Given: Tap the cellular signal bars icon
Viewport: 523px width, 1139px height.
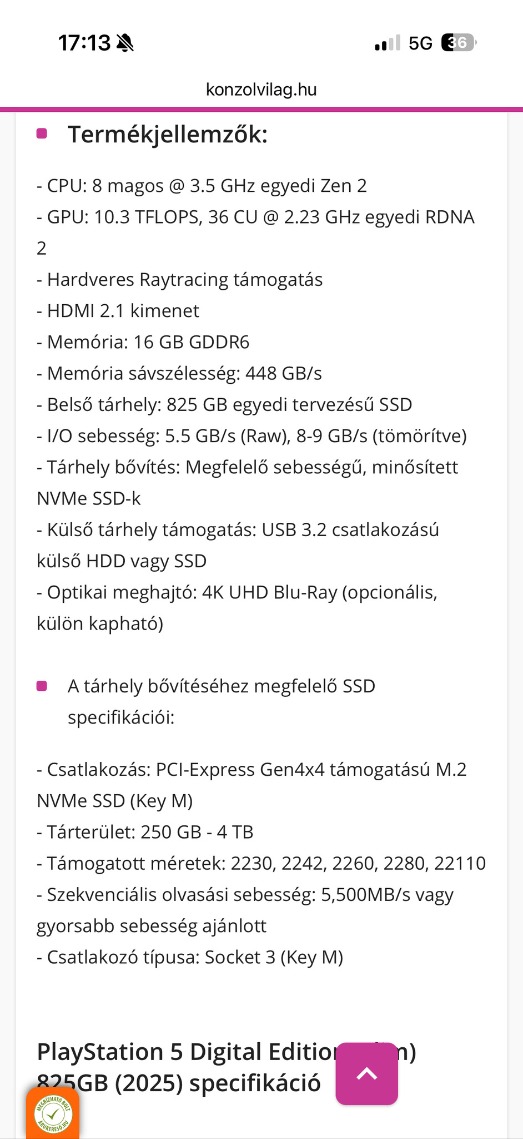Looking at the screenshot, I should (x=387, y=43).
